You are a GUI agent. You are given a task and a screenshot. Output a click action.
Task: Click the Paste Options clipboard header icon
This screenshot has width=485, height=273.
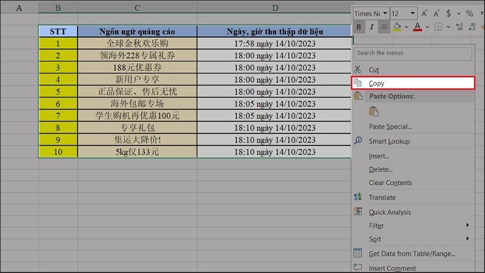(358, 96)
